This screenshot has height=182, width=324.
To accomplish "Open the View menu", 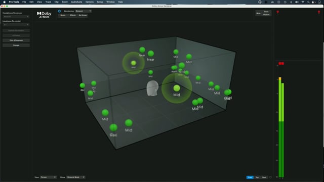I will (39, 2).
